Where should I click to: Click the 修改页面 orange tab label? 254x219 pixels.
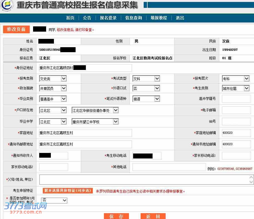[16, 29]
